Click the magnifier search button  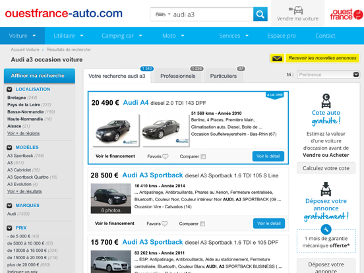tap(260, 14)
